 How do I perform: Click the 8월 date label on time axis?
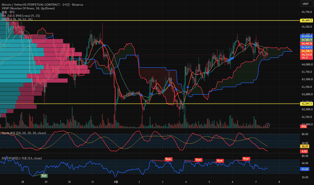(116, 182)
